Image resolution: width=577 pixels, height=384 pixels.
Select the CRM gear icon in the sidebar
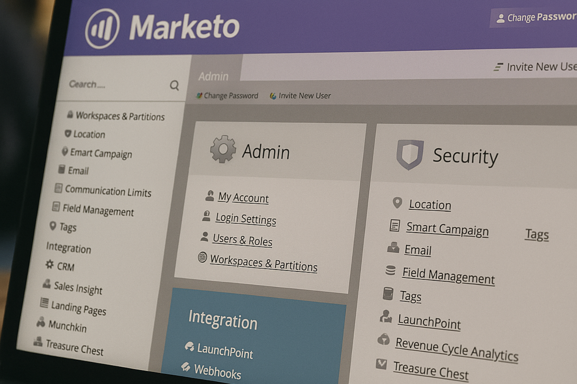point(49,265)
